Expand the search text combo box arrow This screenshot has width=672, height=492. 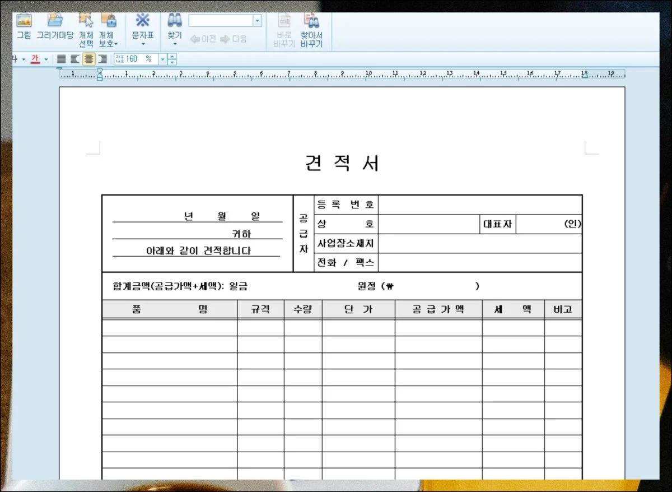(257, 21)
